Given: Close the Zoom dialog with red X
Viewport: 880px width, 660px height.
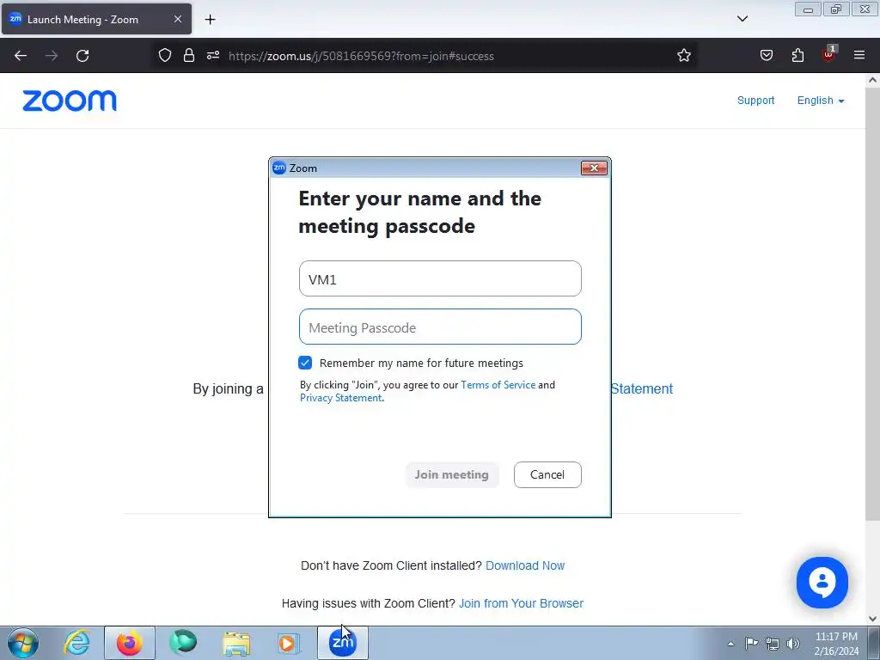Looking at the screenshot, I should (594, 168).
